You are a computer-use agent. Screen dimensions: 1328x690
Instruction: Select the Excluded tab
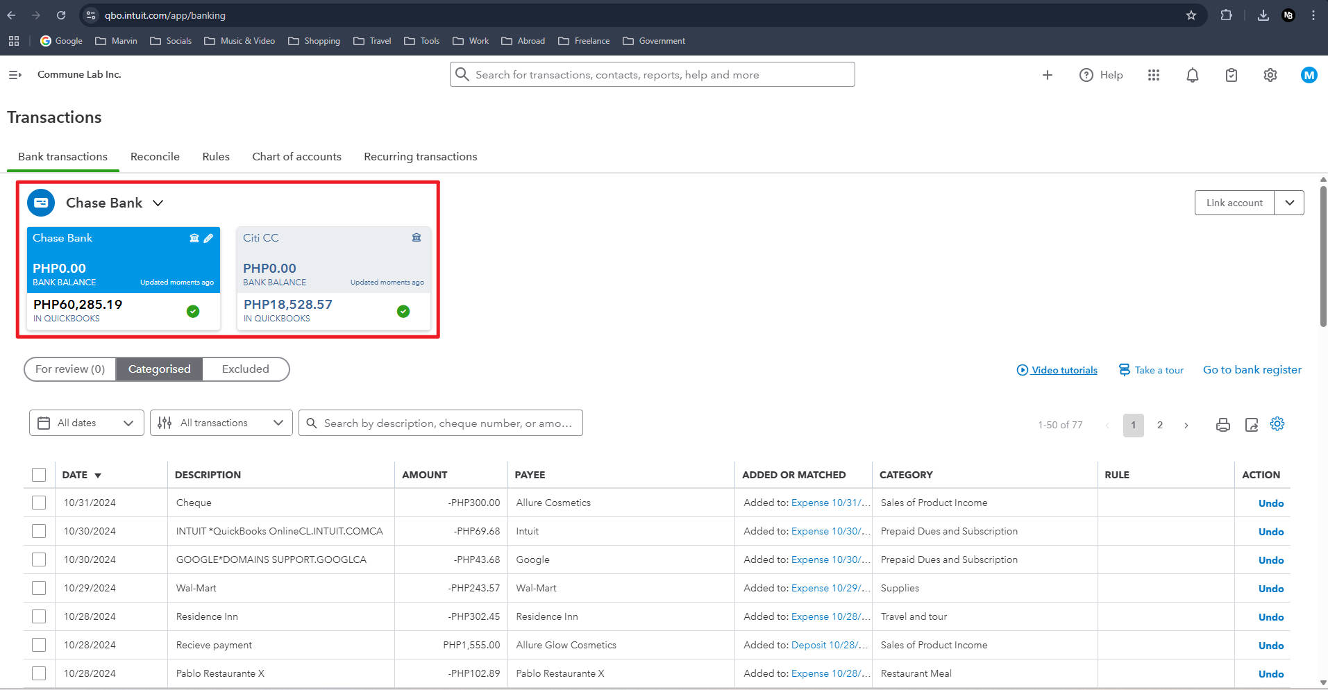pyautogui.click(x=246, y=369)
